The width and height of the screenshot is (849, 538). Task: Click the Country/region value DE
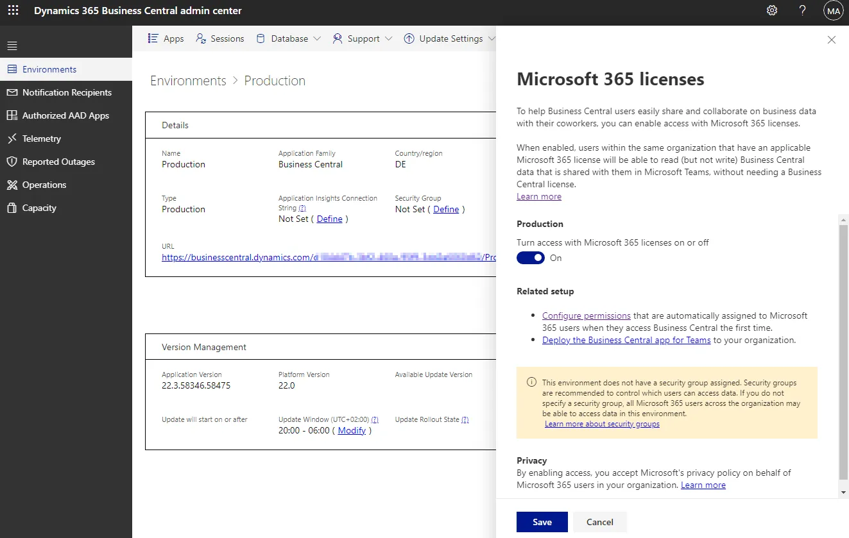tap(400, 164)
